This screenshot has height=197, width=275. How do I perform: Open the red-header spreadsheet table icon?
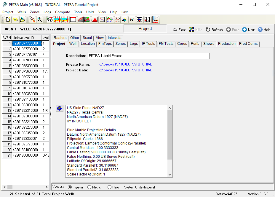click(73, 19)
